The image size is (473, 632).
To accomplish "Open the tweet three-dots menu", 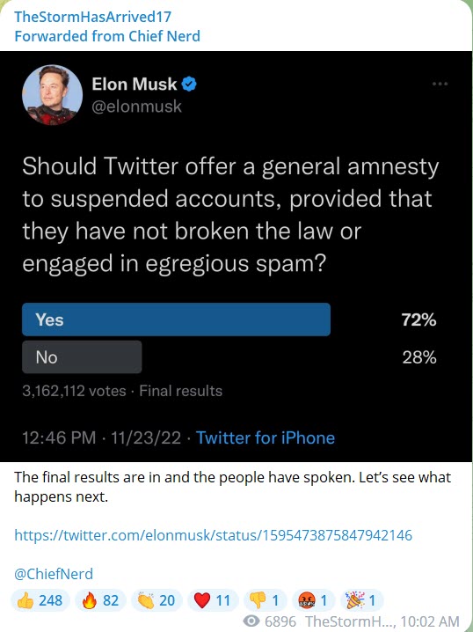I will [440, 84].
